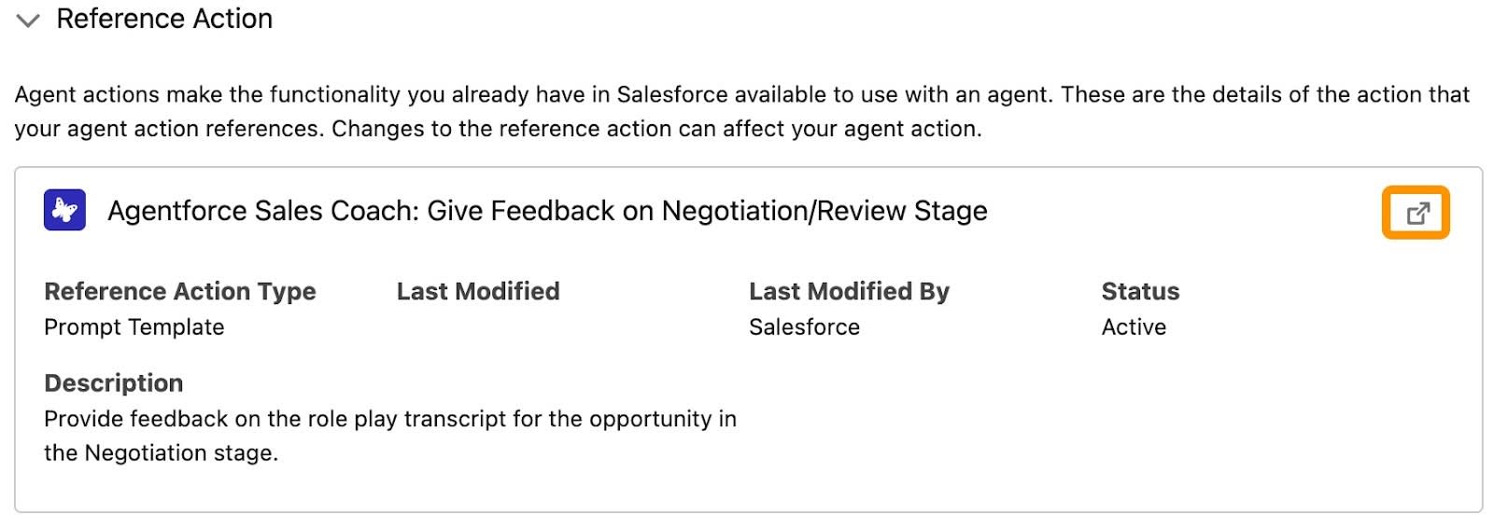Click the Last Modified By label

849,291
